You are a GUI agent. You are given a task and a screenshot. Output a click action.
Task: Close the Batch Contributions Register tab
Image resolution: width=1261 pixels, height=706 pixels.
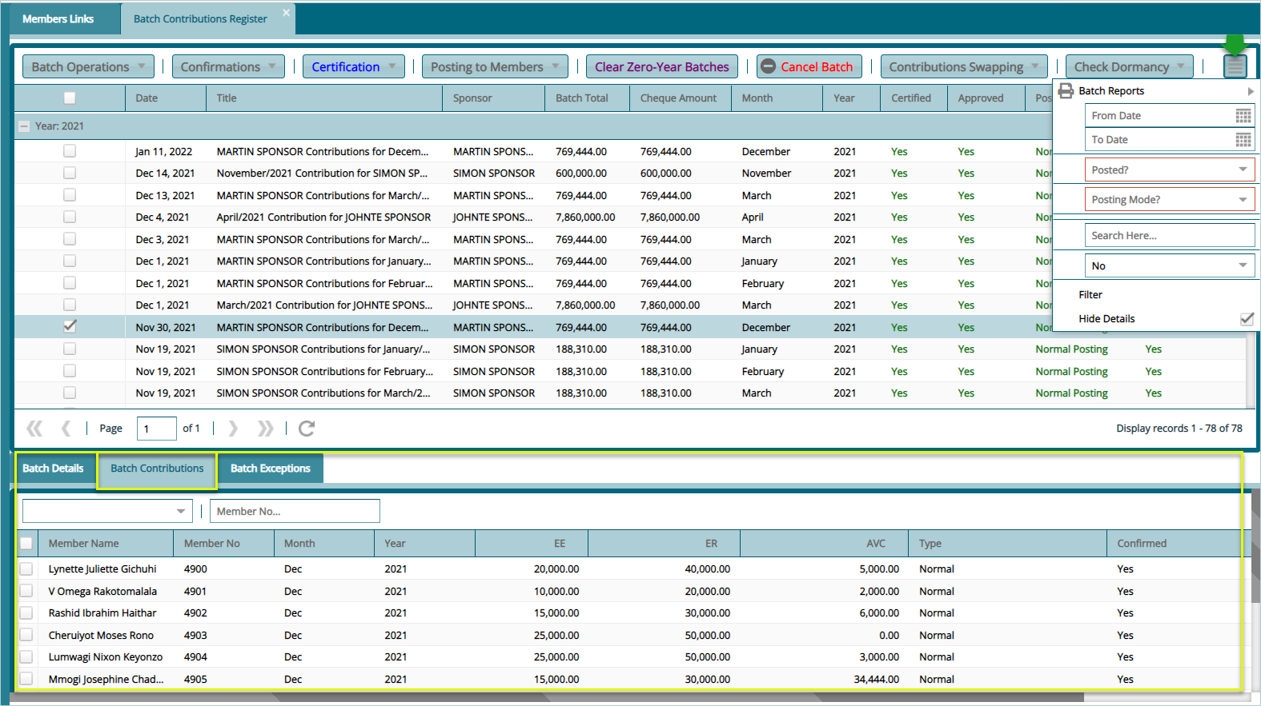286,14
